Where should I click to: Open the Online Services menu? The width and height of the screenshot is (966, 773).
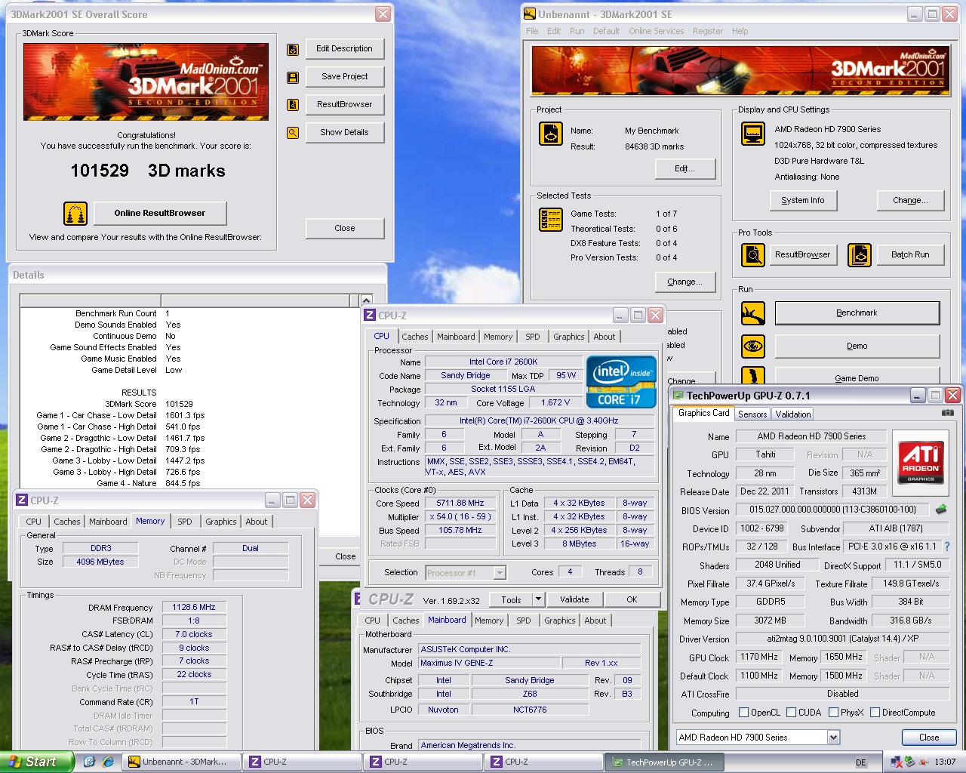coord(656,31)
